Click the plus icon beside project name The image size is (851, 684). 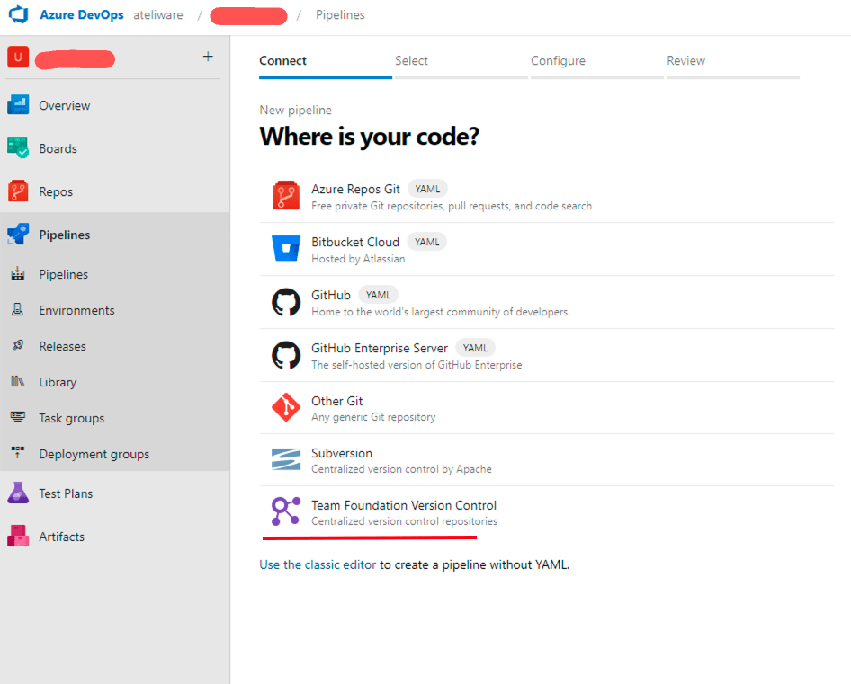tap(208, 57)
